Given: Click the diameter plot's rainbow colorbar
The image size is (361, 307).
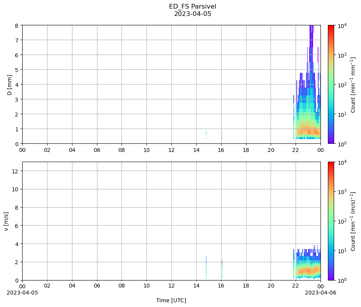Looking at the screenshot, I should [331, 84].
